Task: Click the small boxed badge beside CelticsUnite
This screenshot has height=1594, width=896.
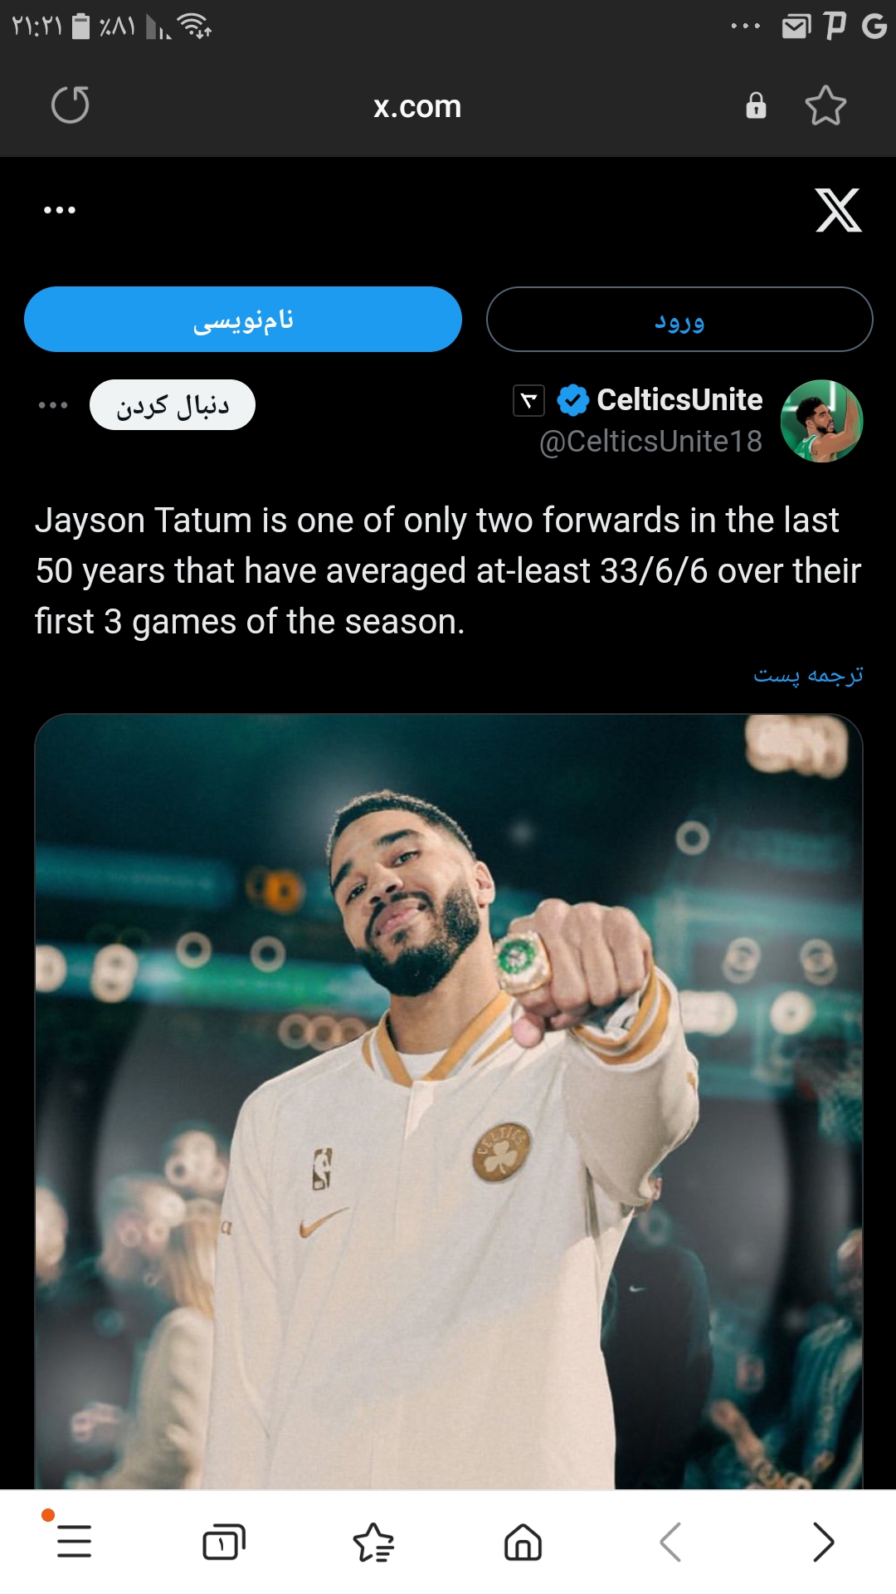Action: point(529,401)
